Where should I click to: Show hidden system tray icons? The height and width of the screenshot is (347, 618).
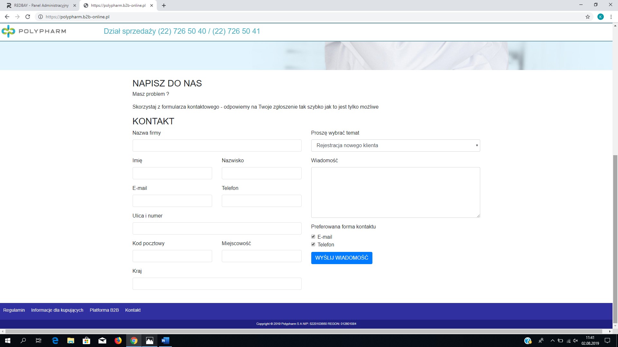(553, 341)
